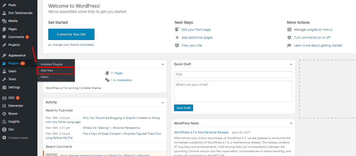The image size is (356, 156).
Task: Click the Quick Draft Title field
Action: pyautogui.click(x=233, y=74)
